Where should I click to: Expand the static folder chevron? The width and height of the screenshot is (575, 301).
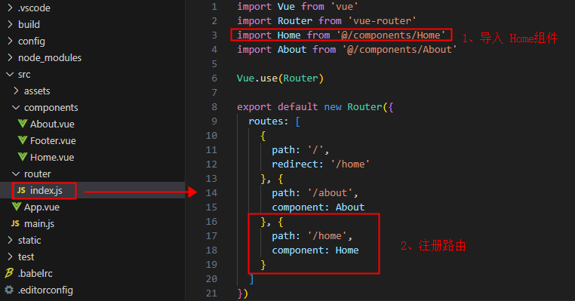click(x=10, y=240)
